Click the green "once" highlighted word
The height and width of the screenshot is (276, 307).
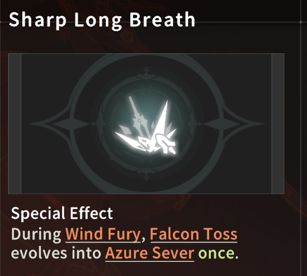click(x=216, y=253)
